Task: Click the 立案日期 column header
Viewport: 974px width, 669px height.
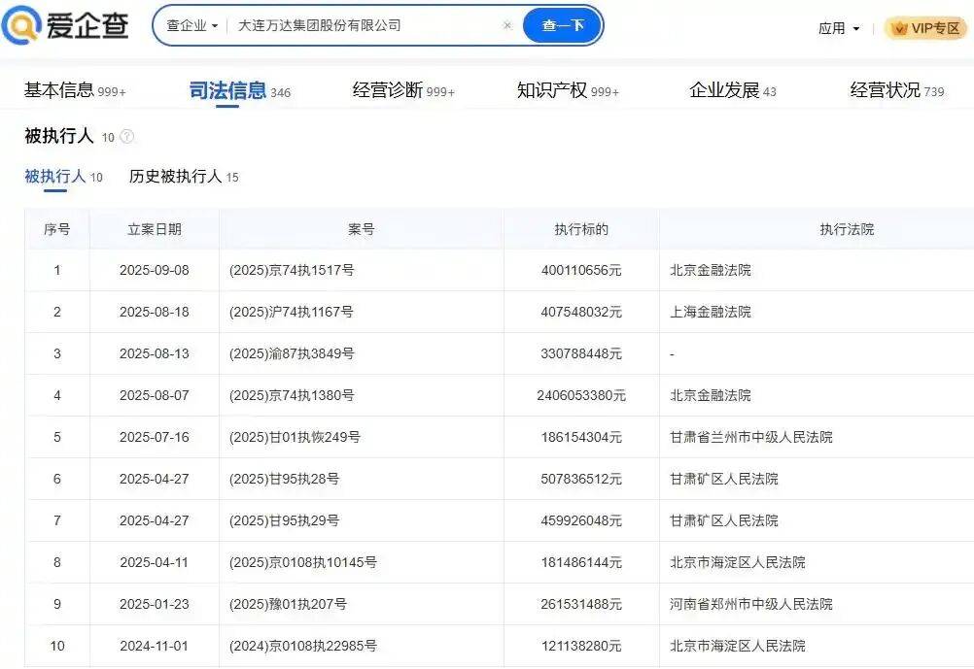Action: click(x=154, y=229)
